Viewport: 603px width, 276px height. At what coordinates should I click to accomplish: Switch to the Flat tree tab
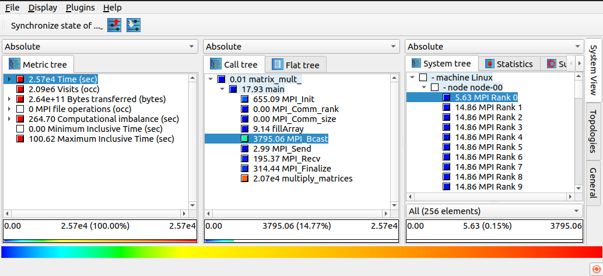296,65
